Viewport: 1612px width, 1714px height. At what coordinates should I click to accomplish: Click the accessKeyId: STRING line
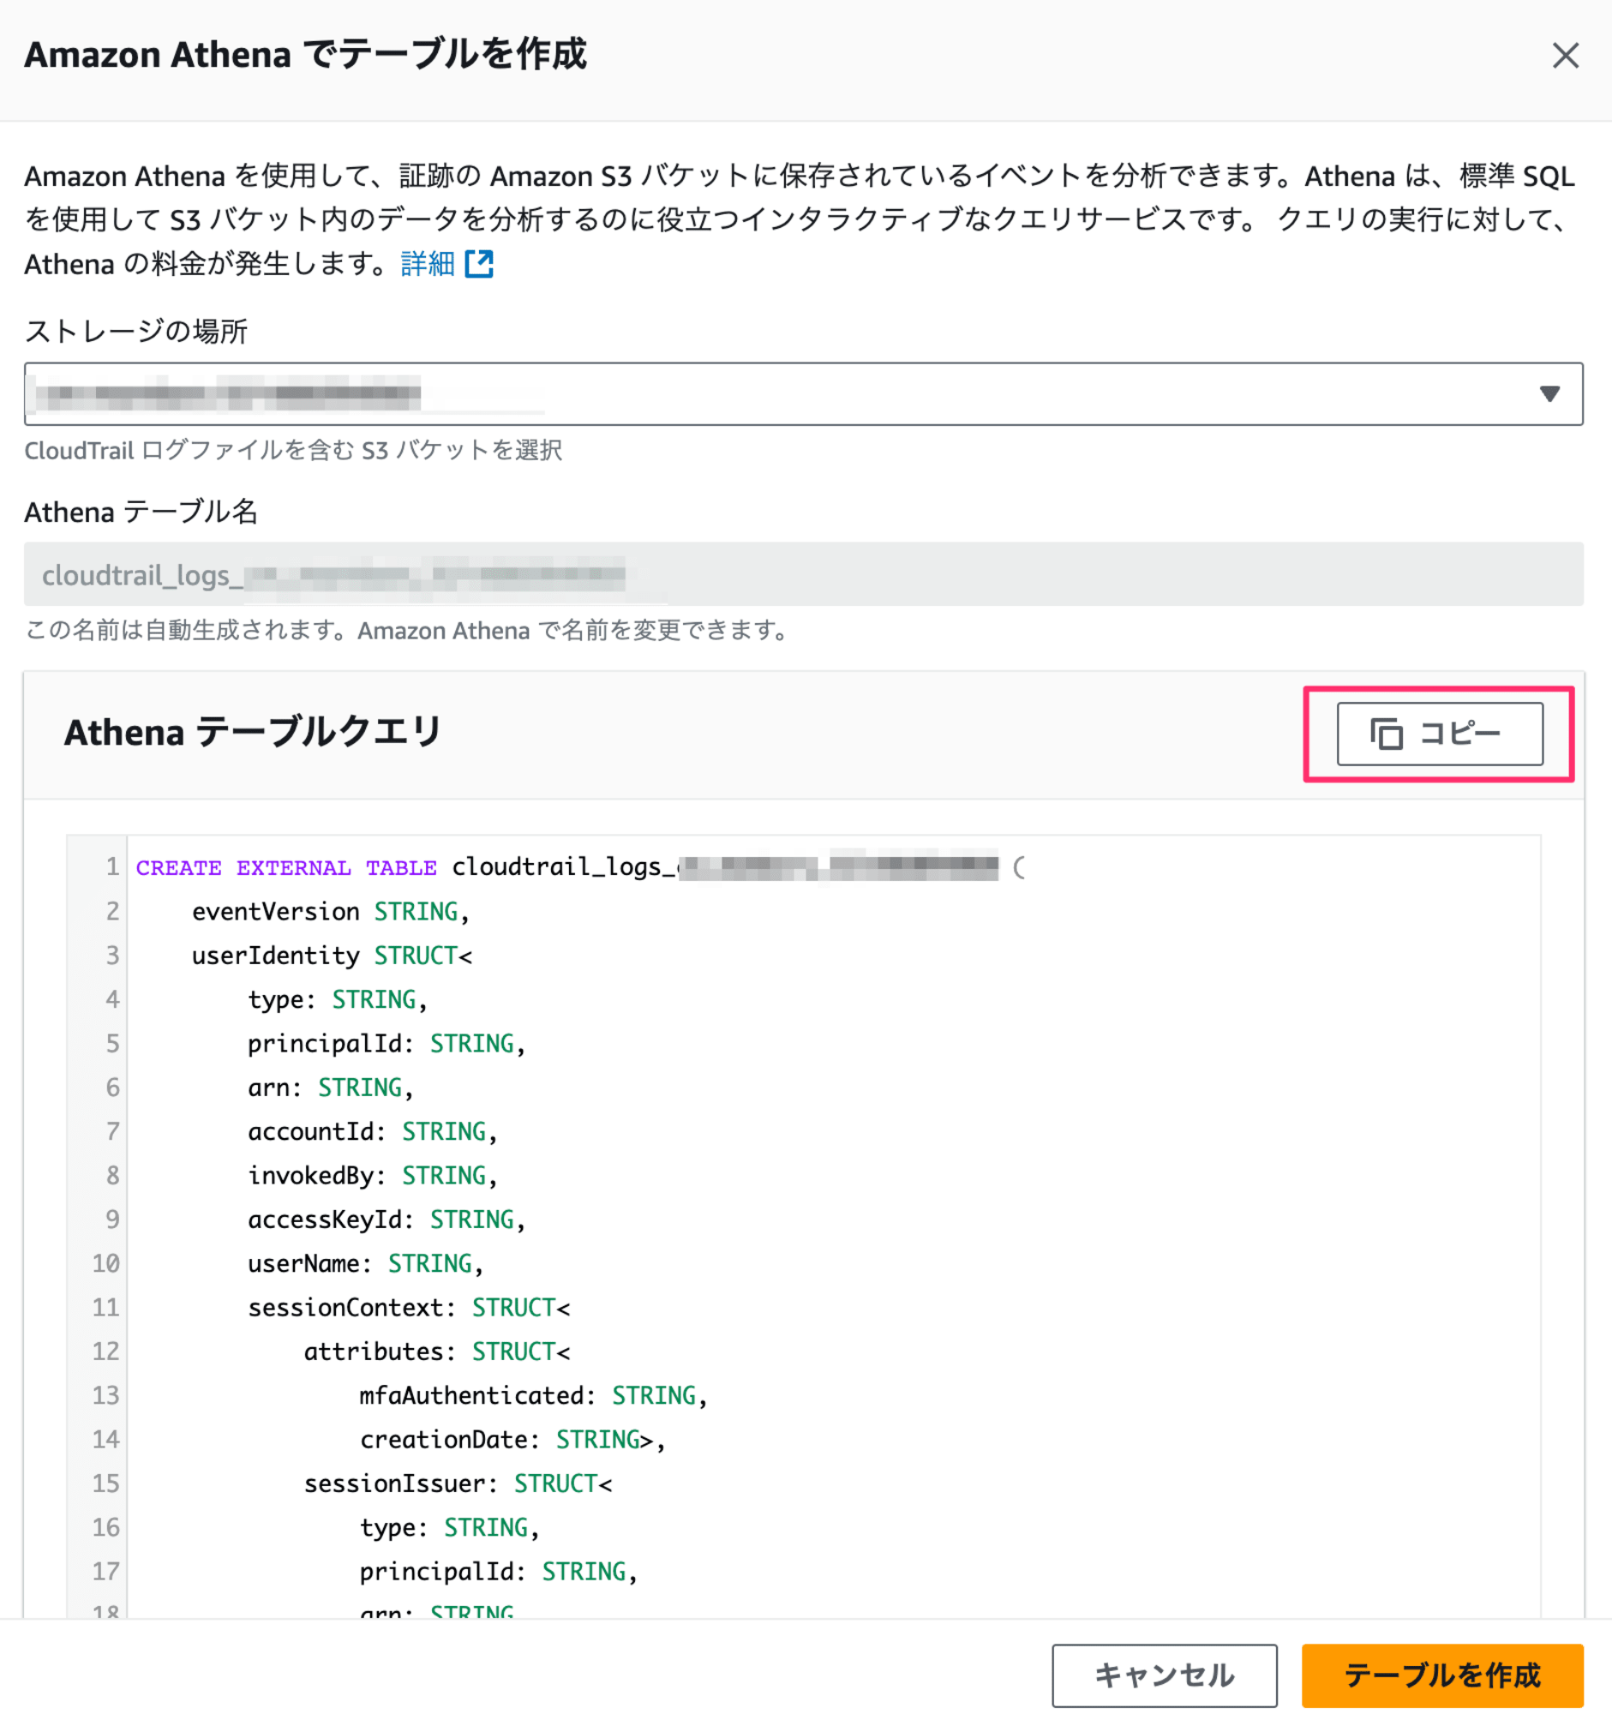click(x=387, y=1220)
